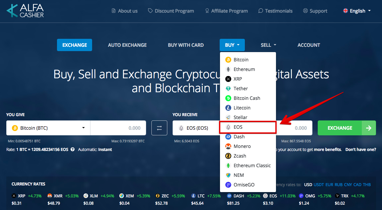
Task: Click the Bitcoin Cash icon in Buy menu
Action: click(x=228, y=98)
